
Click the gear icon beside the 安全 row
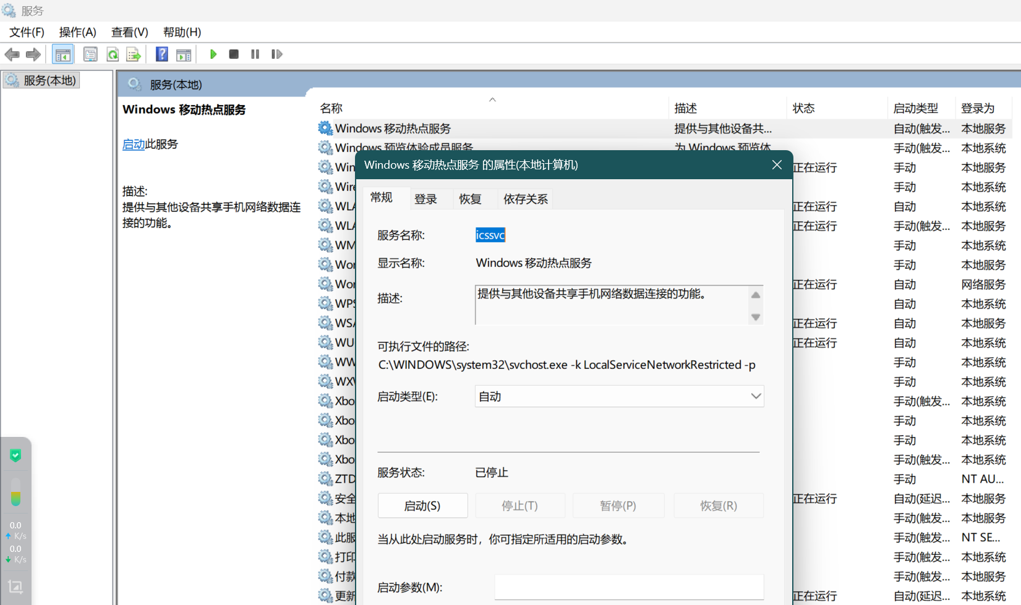(x=325, y=498)
